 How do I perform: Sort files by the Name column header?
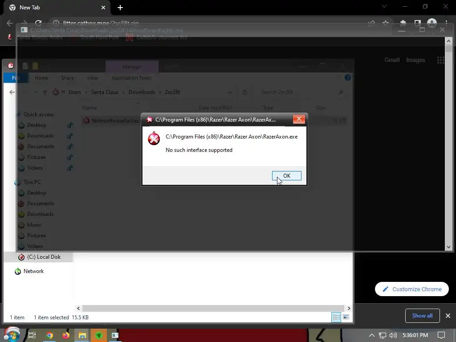(89, 108)
